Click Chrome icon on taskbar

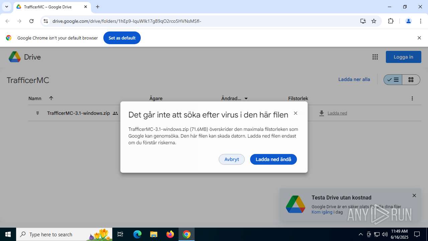[187, 234]
